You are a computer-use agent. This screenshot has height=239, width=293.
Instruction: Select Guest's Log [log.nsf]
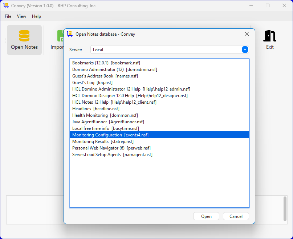coord(159,83)
